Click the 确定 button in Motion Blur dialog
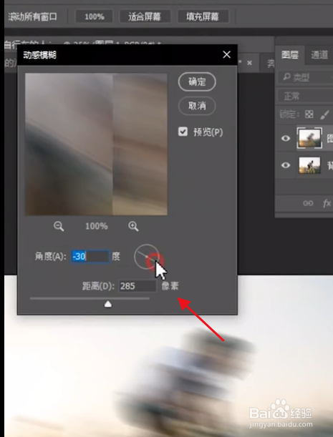Viewport: 333px width, 437px height. 197,82
